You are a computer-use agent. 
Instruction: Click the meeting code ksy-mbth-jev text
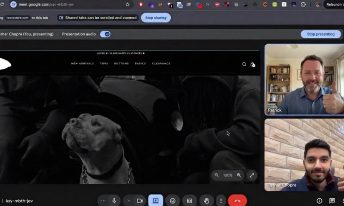pyautogui.click(x=19, y=201)
